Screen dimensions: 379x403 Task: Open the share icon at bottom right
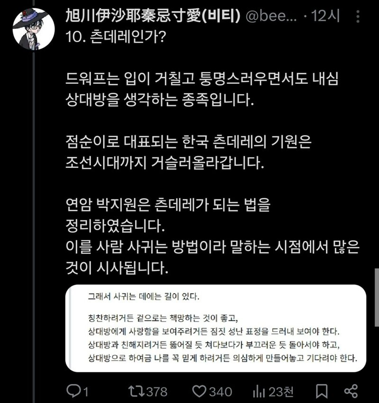[x=351, y=391]
